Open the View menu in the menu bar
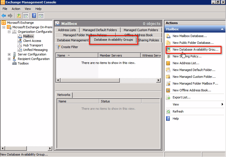226x157 pixels. [x=28, y=9]
